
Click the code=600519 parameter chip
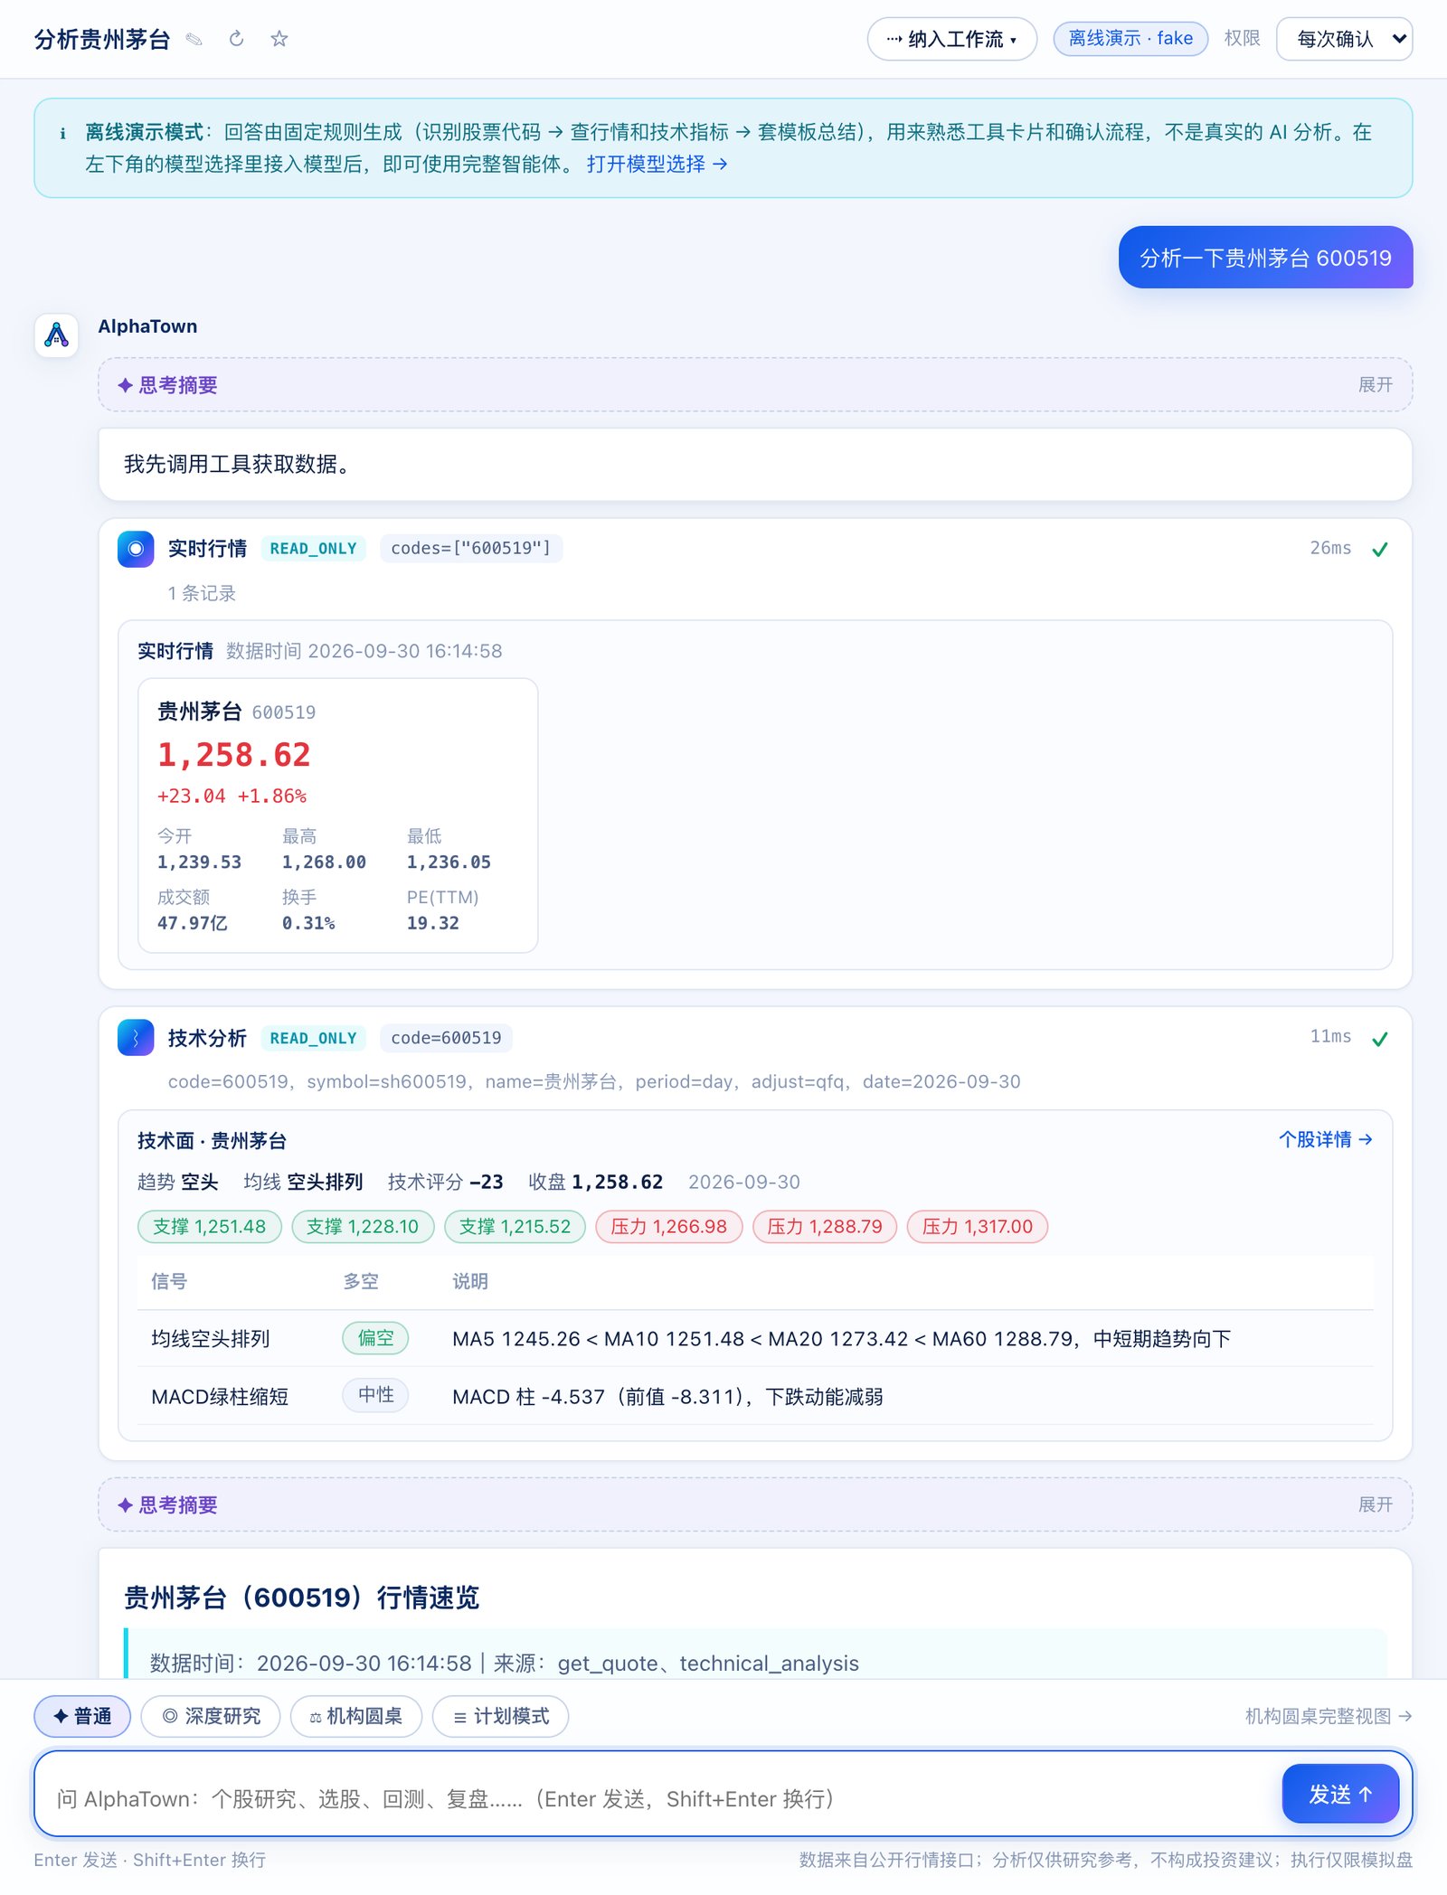(x=446, y=1038)
